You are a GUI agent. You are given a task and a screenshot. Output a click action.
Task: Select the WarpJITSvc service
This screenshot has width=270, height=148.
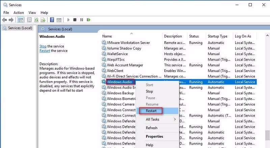click(x=116, y=59)
